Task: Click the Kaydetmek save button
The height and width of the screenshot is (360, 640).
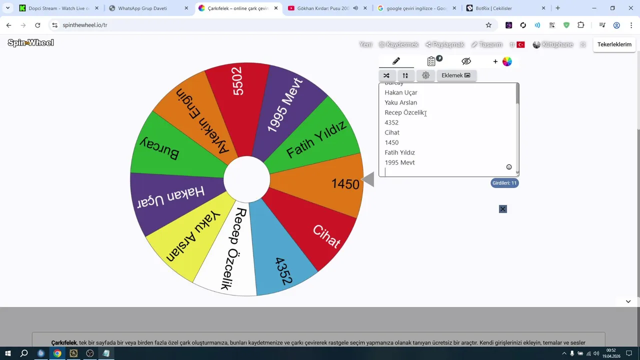Action: pyautogui.click(x=398, y=44)
